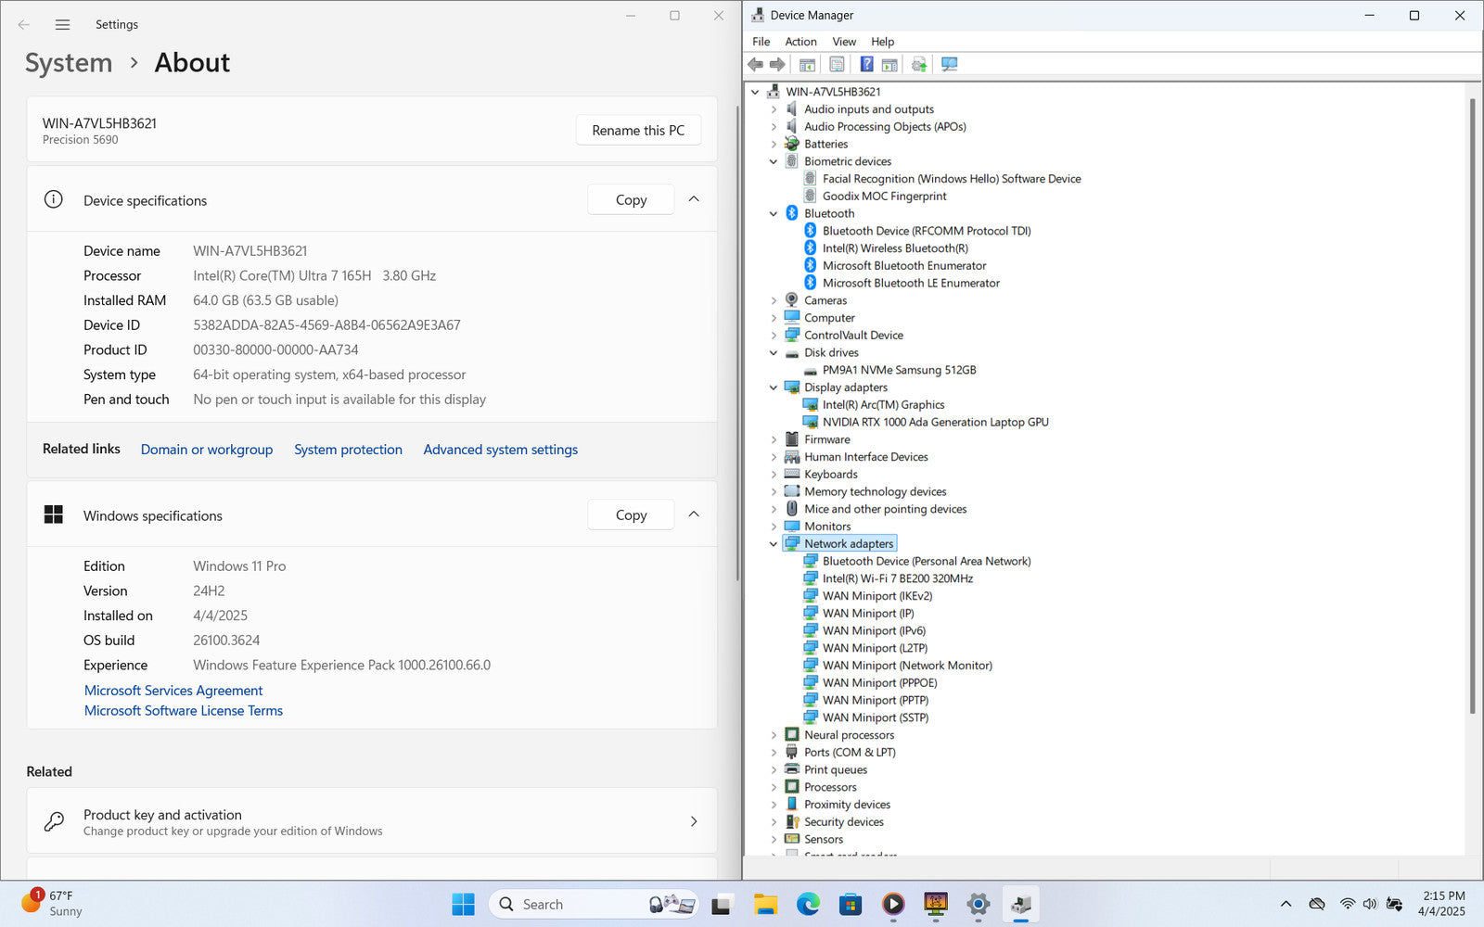Launch Microsoft Edge from the taskbar
1484x927 pixels.
pyautogui.click(x=808, y=904)
